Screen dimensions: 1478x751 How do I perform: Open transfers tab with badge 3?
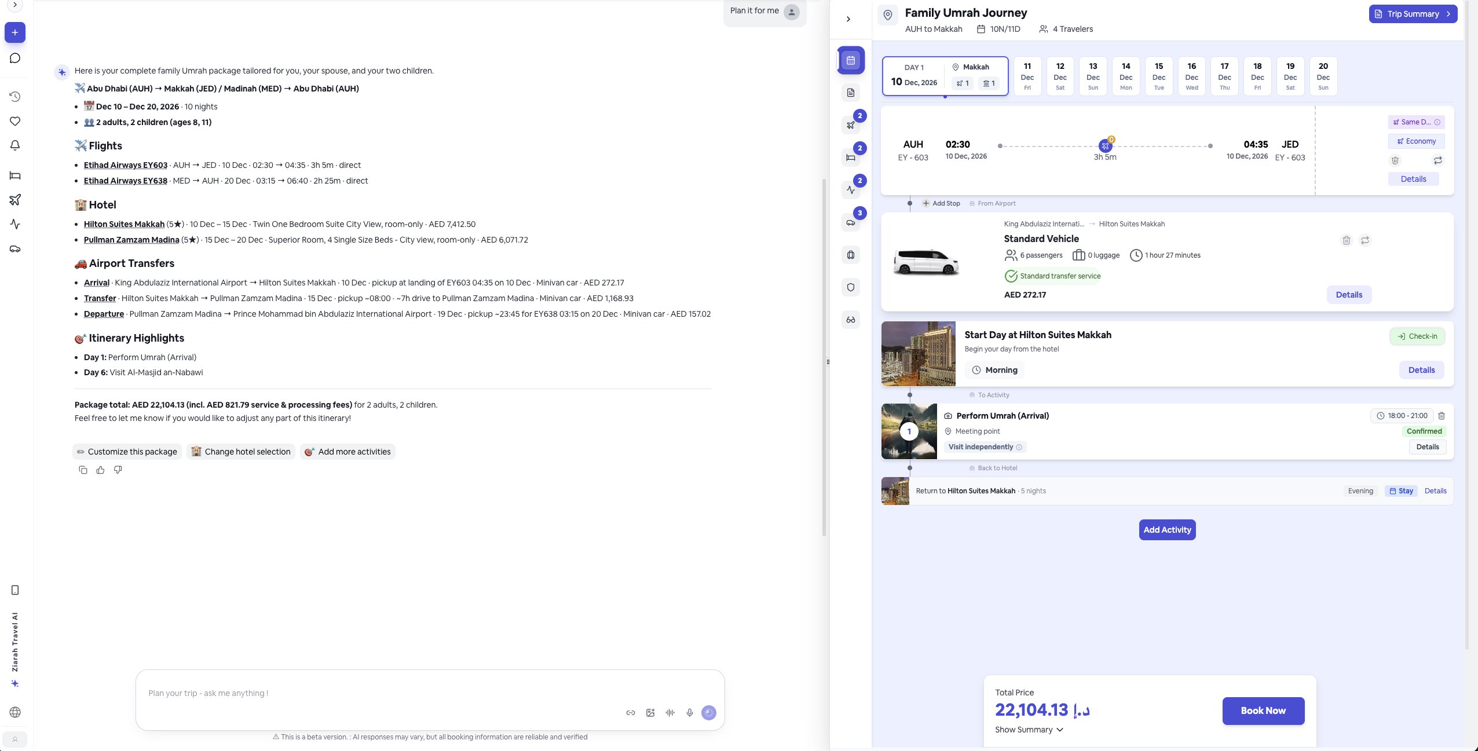tap(851, 222)
